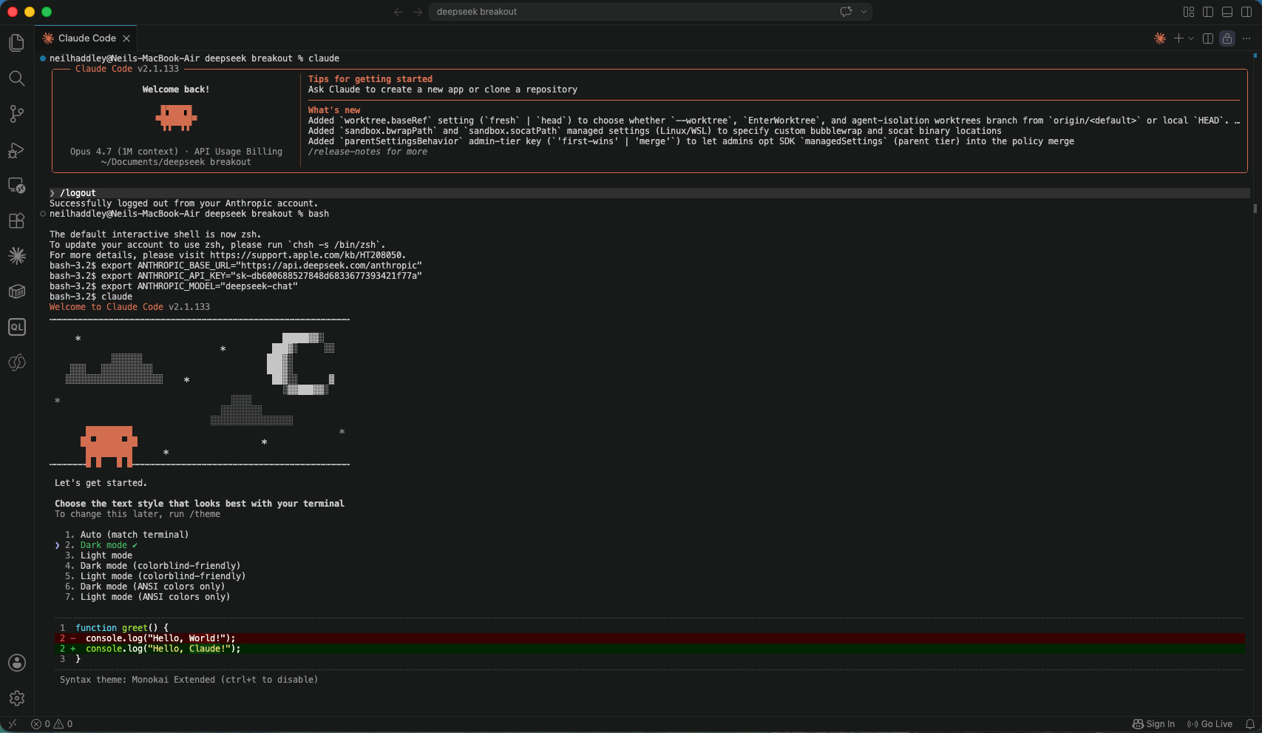
Task: Click the Successfully logged out message
Action: pyautogui.click(x=183, y=203)
